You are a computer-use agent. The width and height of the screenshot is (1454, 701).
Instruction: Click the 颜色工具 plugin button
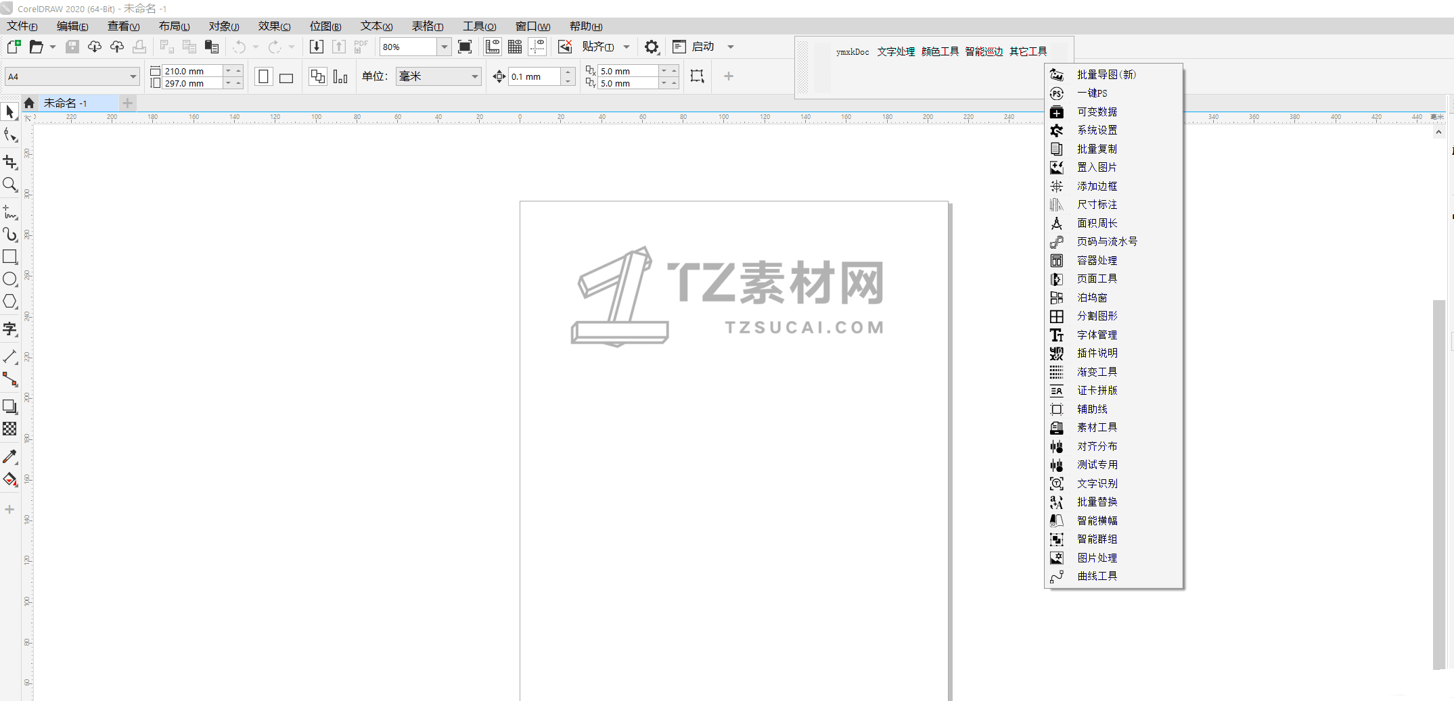coord(940,52)
